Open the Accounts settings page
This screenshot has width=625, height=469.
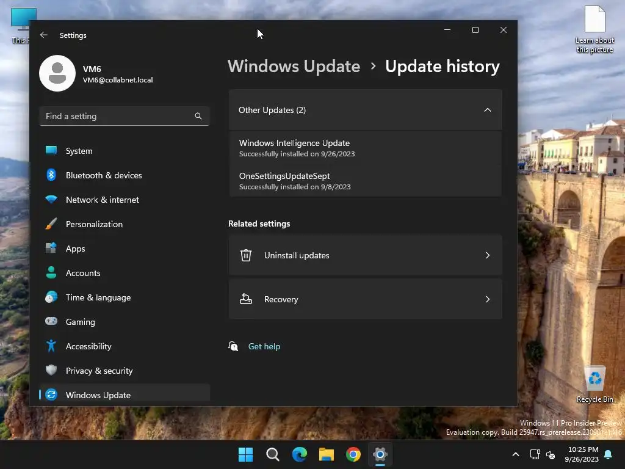(125, 273)
